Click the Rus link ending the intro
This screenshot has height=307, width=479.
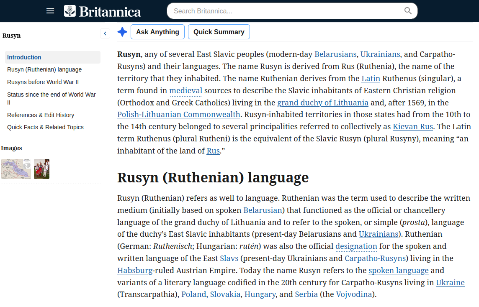click(213, 151)
